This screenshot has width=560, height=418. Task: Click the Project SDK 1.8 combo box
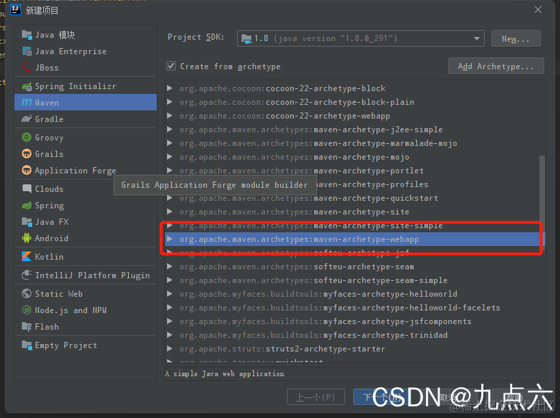point(360,38)
